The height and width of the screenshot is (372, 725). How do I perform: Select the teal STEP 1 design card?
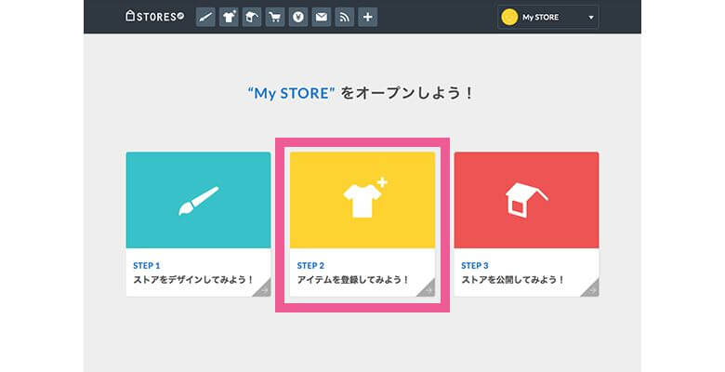point(198,200)
